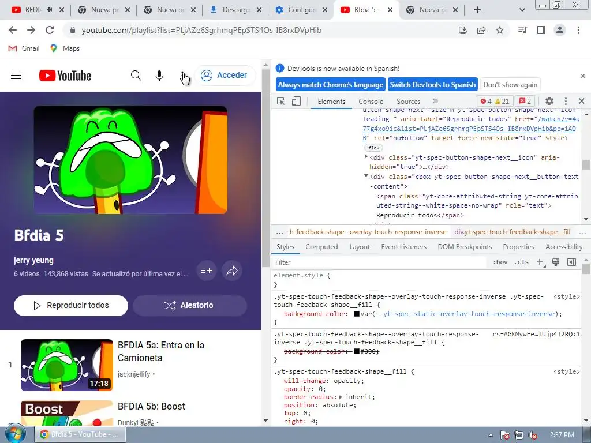591x443 pixels.
Task: Click Always match Chrome's language button
Action: pyautogui.click(x=331, y=85)
